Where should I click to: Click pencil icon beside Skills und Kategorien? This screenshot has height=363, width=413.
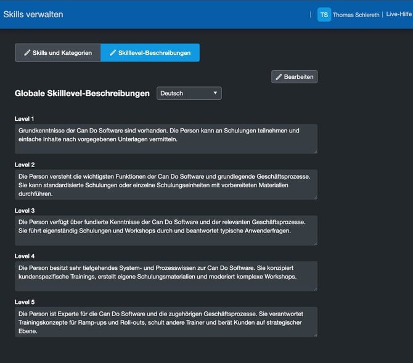(27, 53)
